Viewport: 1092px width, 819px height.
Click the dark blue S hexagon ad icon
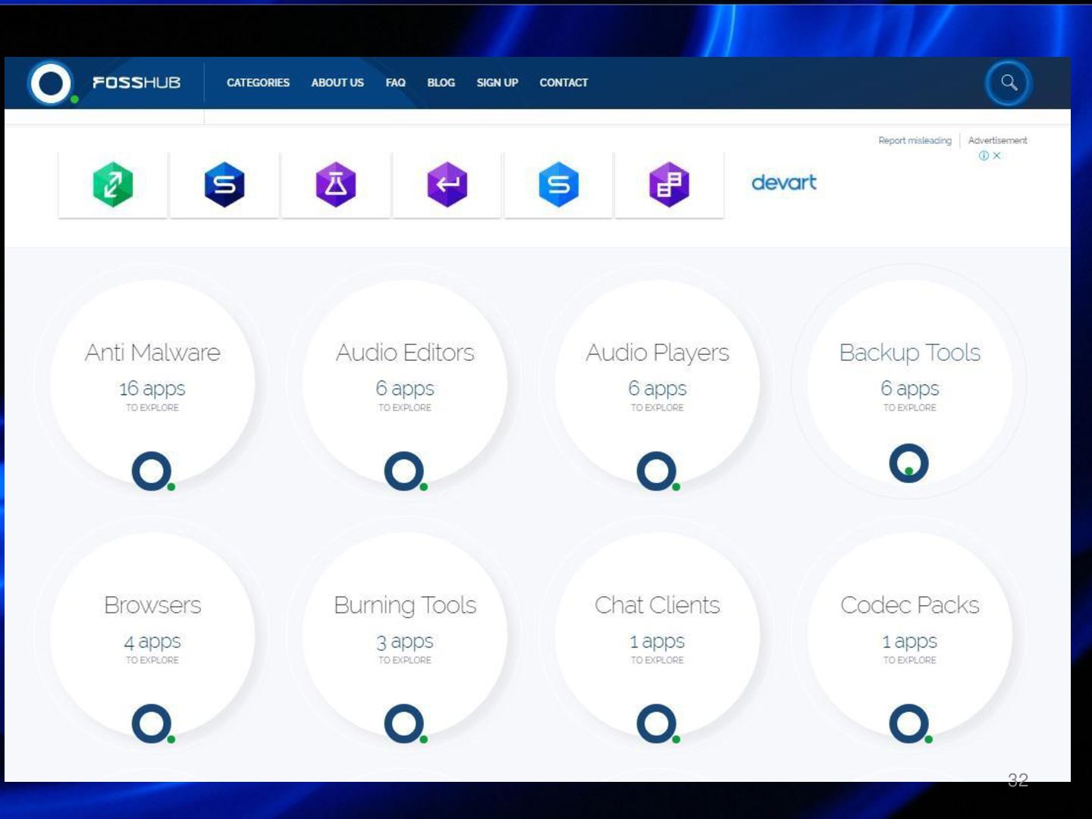point(224,184)
